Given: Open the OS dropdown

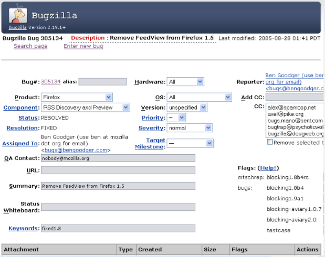Looking at the screenshot, I should [199, 97].
